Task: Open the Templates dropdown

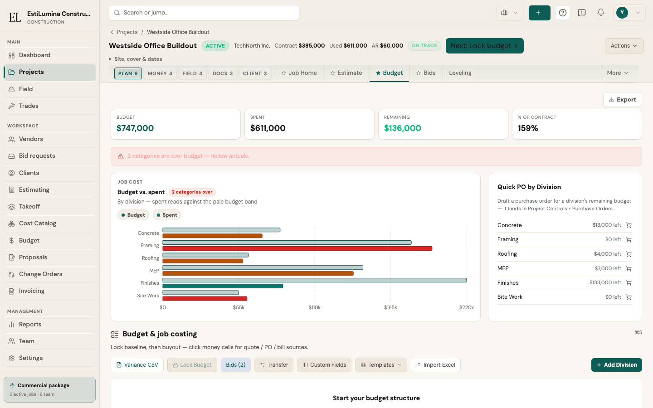Action: pos(381,365)
